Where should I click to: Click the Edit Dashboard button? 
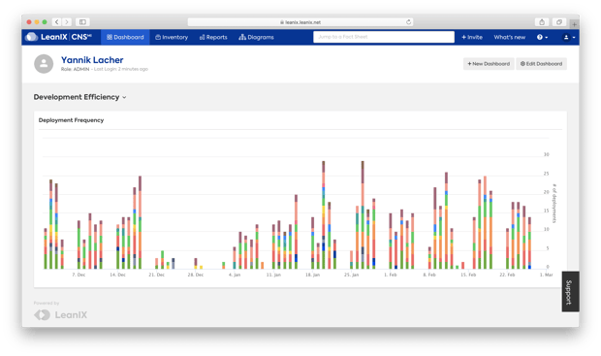click(x=541, y=64)
